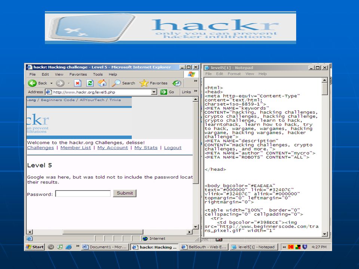Refresh the page in Internet Explorer
359x269 pixels.
(x=90, y=83)
